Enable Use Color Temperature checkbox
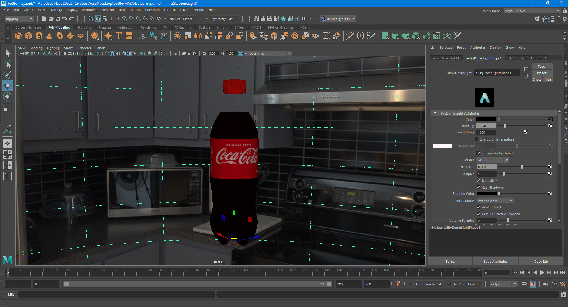This screenshot has height=307, width=568. 476,139
